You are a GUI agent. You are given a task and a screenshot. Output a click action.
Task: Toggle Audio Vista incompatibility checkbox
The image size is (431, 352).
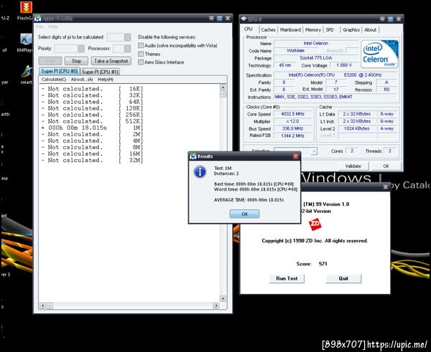coord(141,45)
